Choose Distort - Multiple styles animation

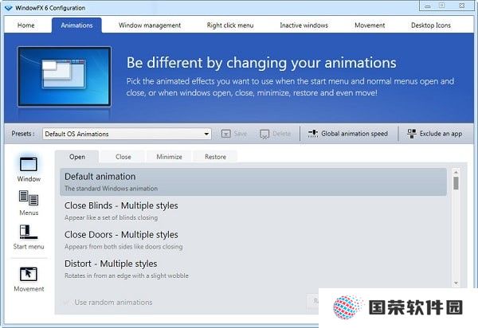[x=111, y=264]
